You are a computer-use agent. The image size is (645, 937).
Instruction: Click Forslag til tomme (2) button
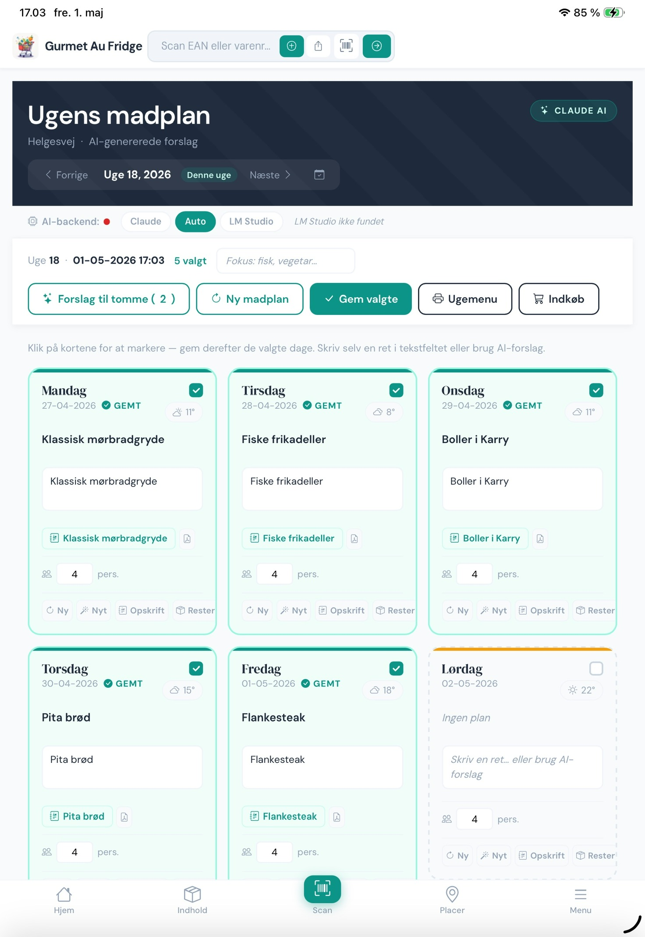pyautogui.click(x=109, y=299)
